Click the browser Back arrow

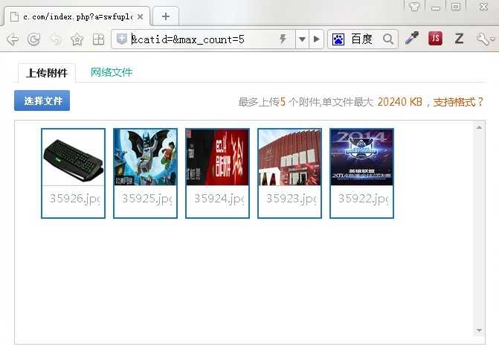coord(13,39)
